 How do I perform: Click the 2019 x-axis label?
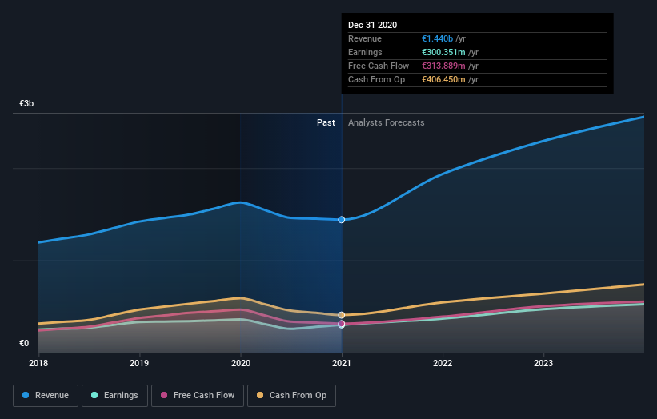coord(139,363)
